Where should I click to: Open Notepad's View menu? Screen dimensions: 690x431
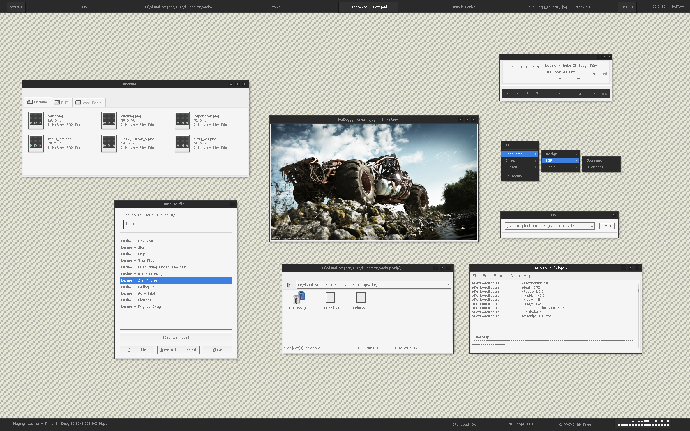click(x=515, y=276)
